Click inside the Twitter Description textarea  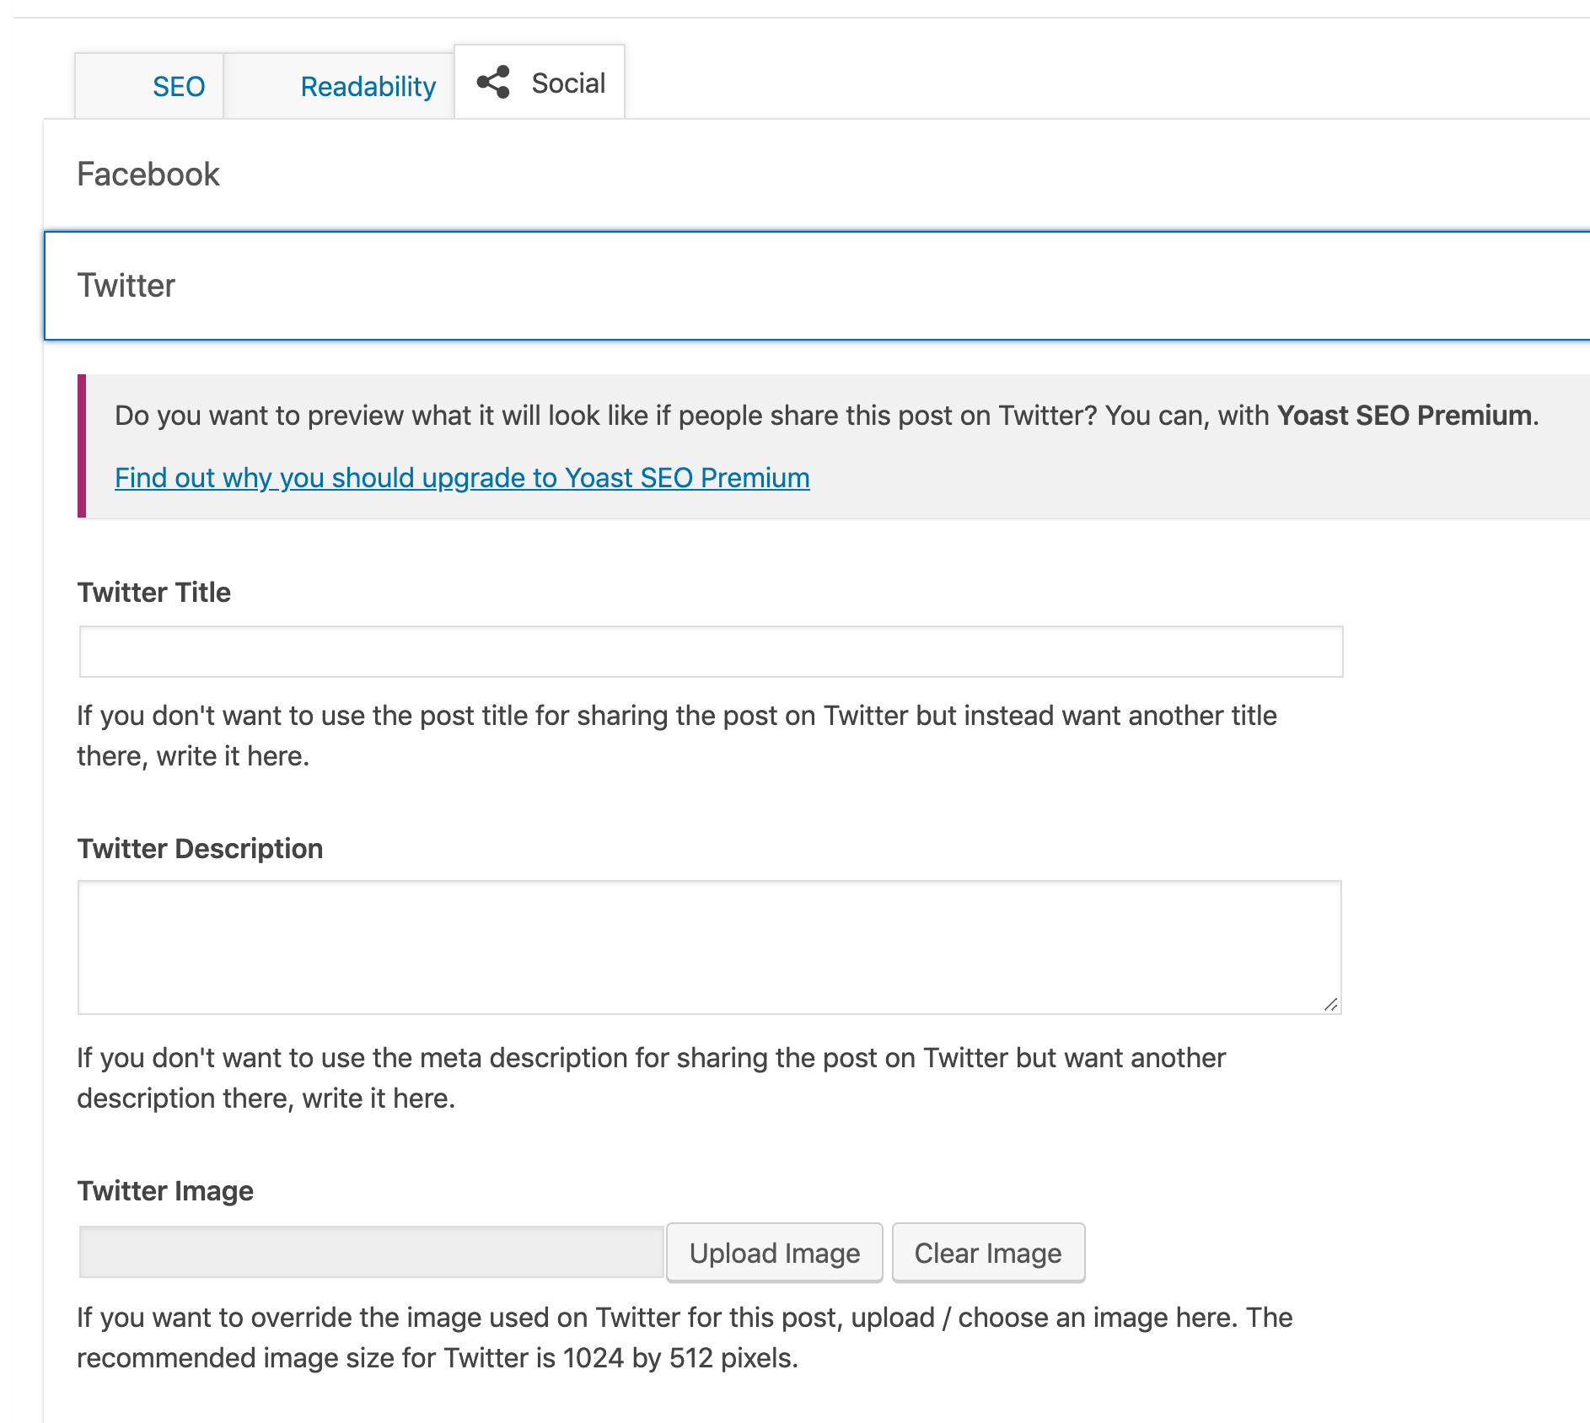click(x=710, y=948)
